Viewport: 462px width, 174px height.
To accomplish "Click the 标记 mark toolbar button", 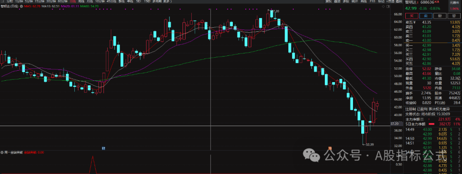I will pyautogui.click(x=381, y=1).
